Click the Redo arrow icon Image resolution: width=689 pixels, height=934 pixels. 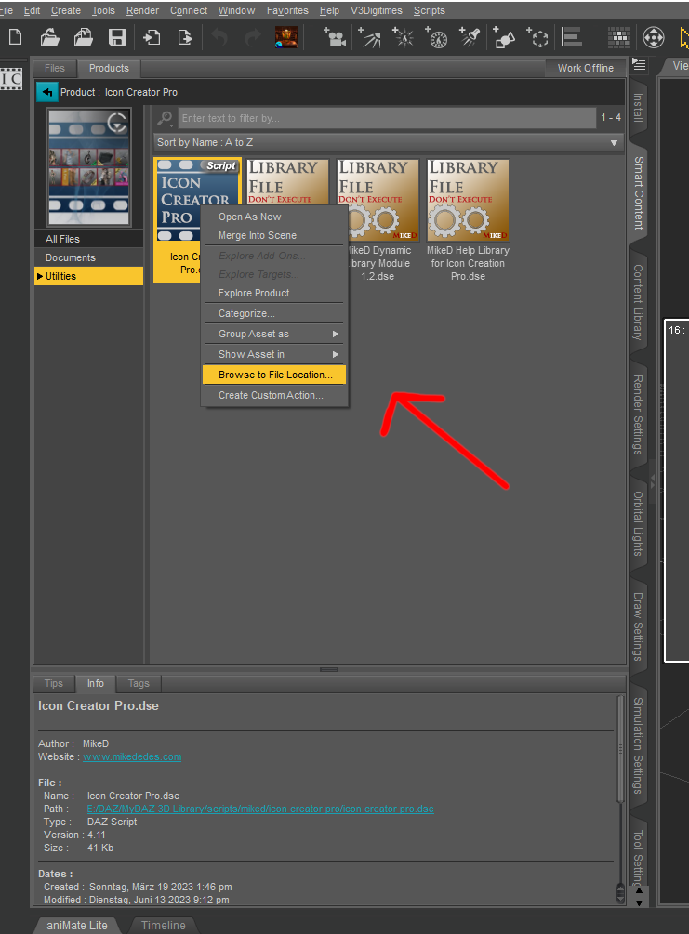coord(253,38)
